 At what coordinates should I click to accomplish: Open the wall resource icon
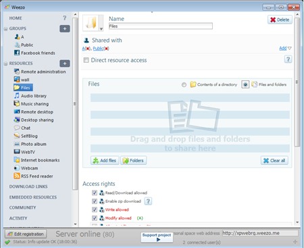click(x=17, y=79)
